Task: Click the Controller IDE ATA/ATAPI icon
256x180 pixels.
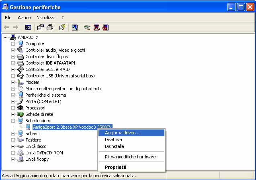Action: point(20,63)
